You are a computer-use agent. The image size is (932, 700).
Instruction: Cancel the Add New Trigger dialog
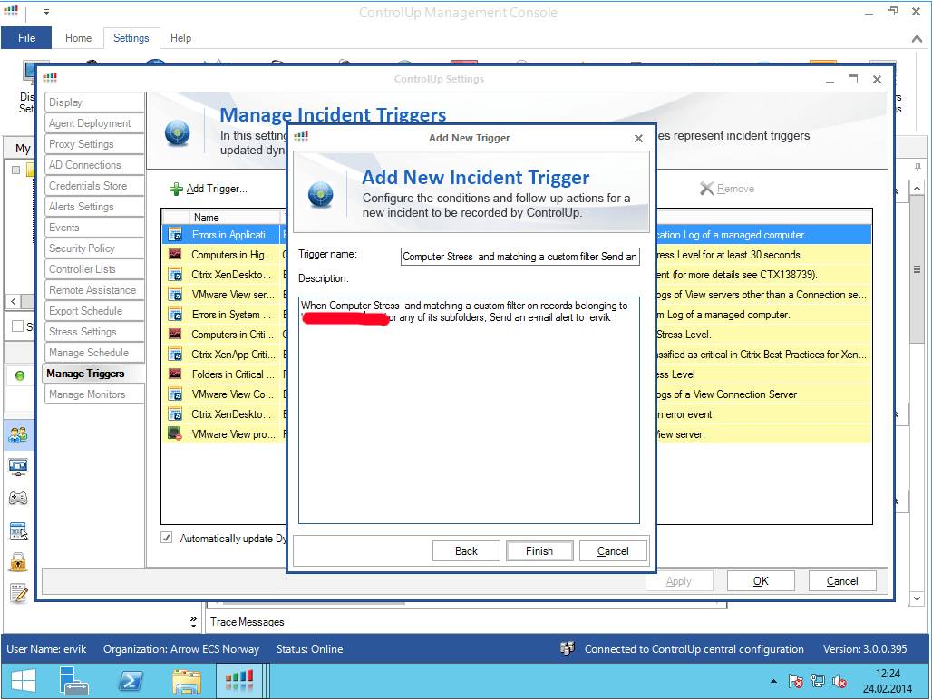coord(613,551)
